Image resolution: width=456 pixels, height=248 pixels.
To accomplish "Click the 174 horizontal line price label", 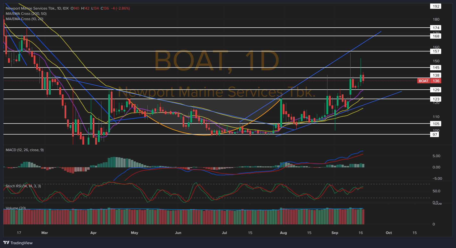I will (x=436, y=28).
